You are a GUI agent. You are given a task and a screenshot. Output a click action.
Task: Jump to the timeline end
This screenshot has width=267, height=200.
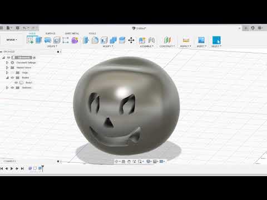pyautogui.click(x=22, y=168)
